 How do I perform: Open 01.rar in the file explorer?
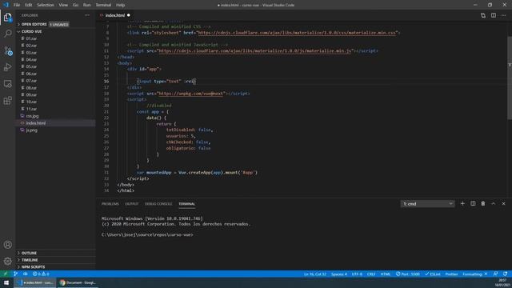point(31,38)
